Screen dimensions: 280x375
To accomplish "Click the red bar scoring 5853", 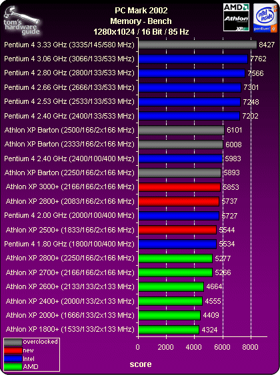I will coord(179,187).
